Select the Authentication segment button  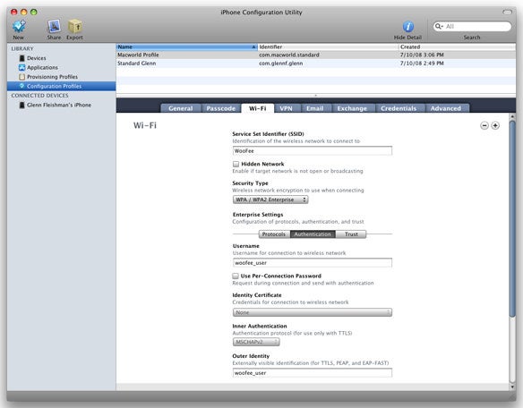[313, 234]
